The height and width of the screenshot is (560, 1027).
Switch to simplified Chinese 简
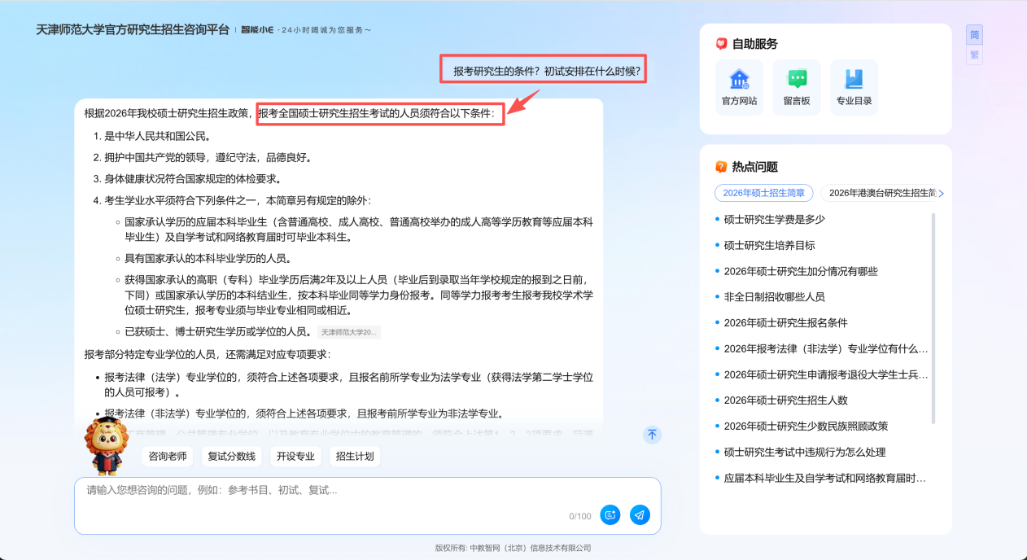coord(974,35)
